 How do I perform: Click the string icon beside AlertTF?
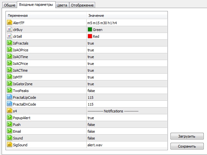click(x=9, y=23)
